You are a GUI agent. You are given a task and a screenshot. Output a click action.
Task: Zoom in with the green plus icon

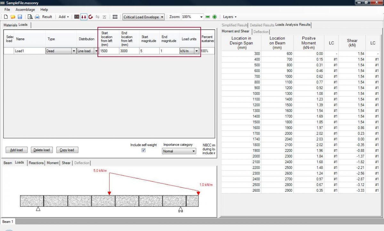pos(214,17)
